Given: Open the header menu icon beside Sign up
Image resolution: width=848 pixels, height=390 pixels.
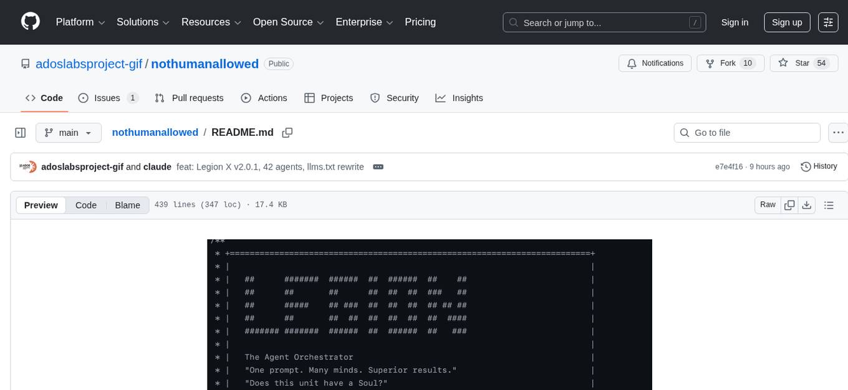Looking at the screenshot, I should click(828, 22).
